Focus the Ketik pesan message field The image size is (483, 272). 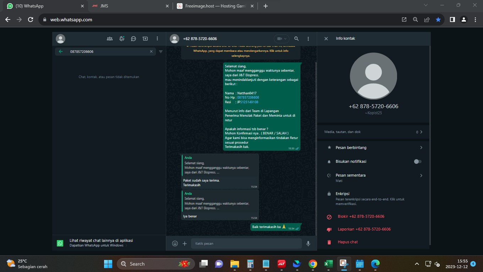click(x=246, y=244)
